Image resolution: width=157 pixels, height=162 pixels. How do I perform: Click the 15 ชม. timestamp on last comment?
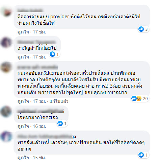pos(40,158)
